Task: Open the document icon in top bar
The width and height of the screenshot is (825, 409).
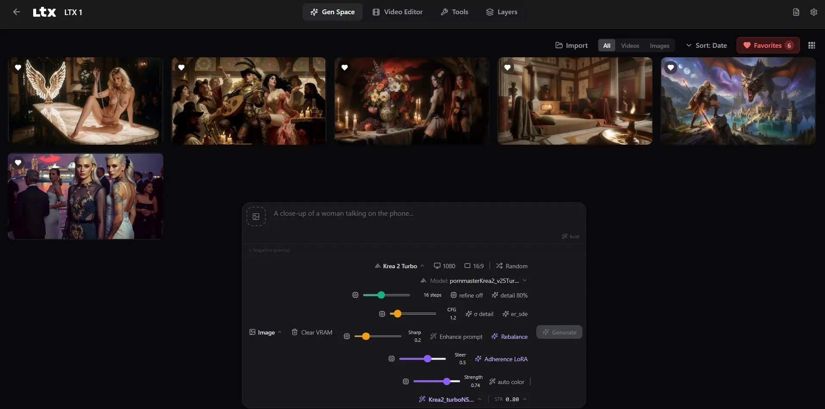Action: coord(796,12)
